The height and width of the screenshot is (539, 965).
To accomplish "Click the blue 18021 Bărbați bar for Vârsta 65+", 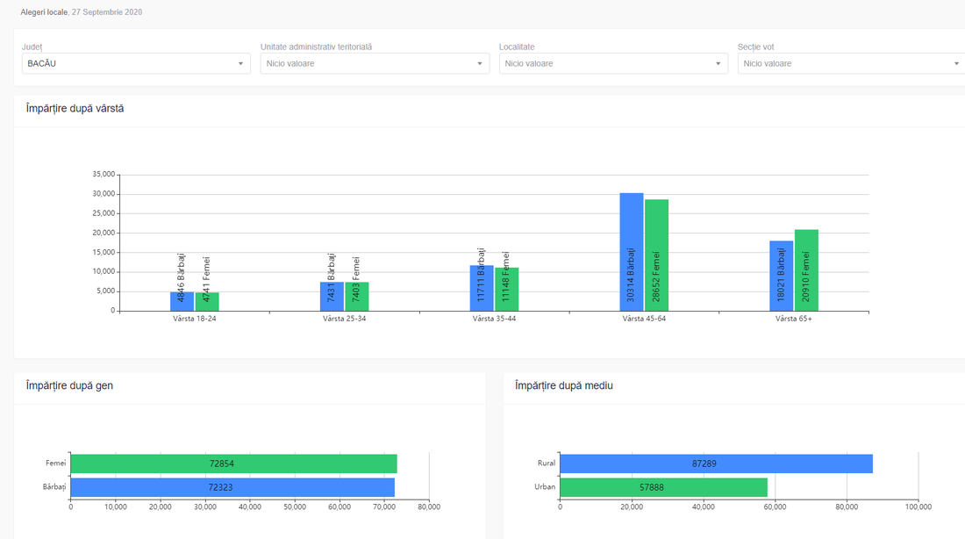I will 782,276.
